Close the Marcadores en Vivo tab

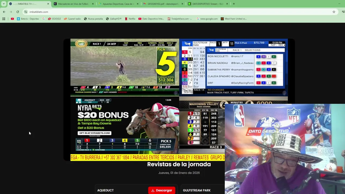coord(93,4)
